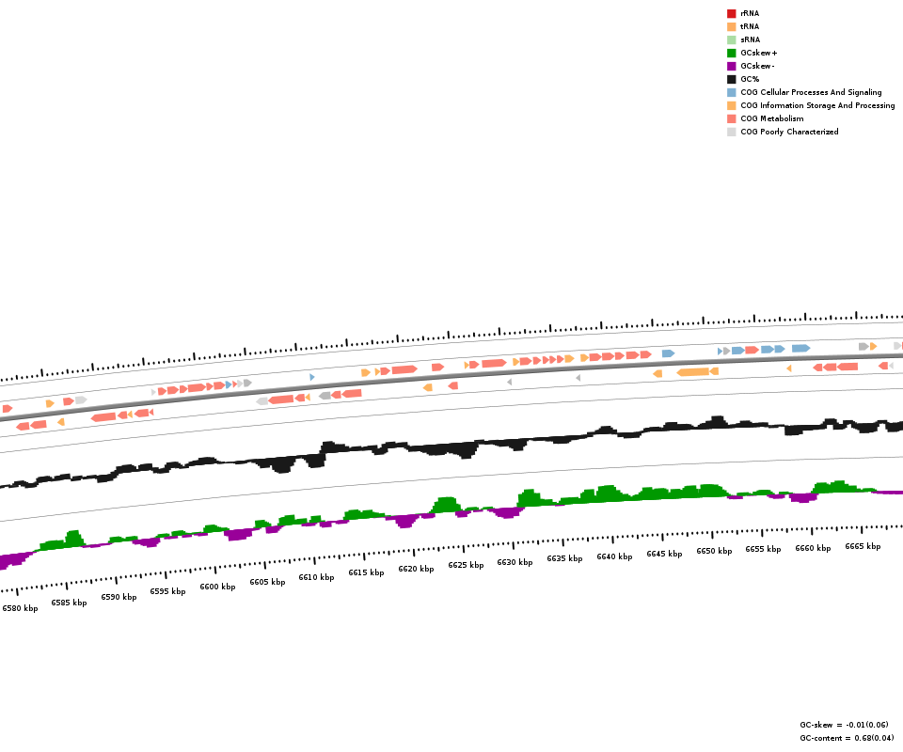Pick the blue COG Cellular Processes swatch

(x=731, y=92)
